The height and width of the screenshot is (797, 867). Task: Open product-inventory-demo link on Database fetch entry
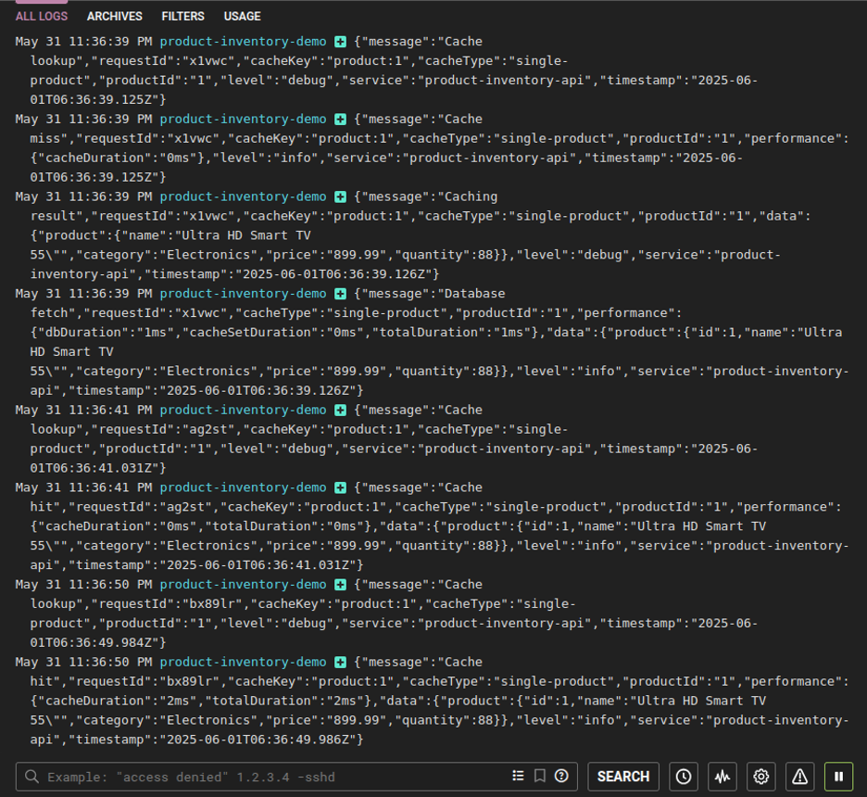tap(244, 294)
